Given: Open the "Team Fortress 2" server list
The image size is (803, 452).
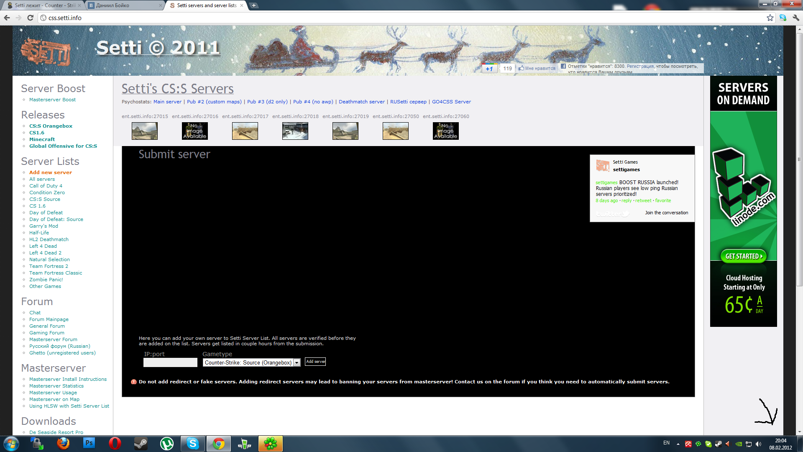Looking at the screenshot, I should pyautogui.click(x=49, y=266).
